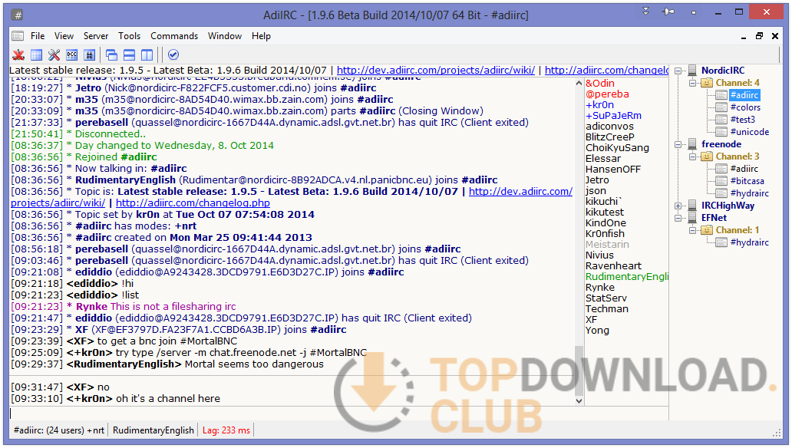Cascade windows using the toolbar icon
The width and height of the screenshot is (792, 448).
[x=111, y=55]
